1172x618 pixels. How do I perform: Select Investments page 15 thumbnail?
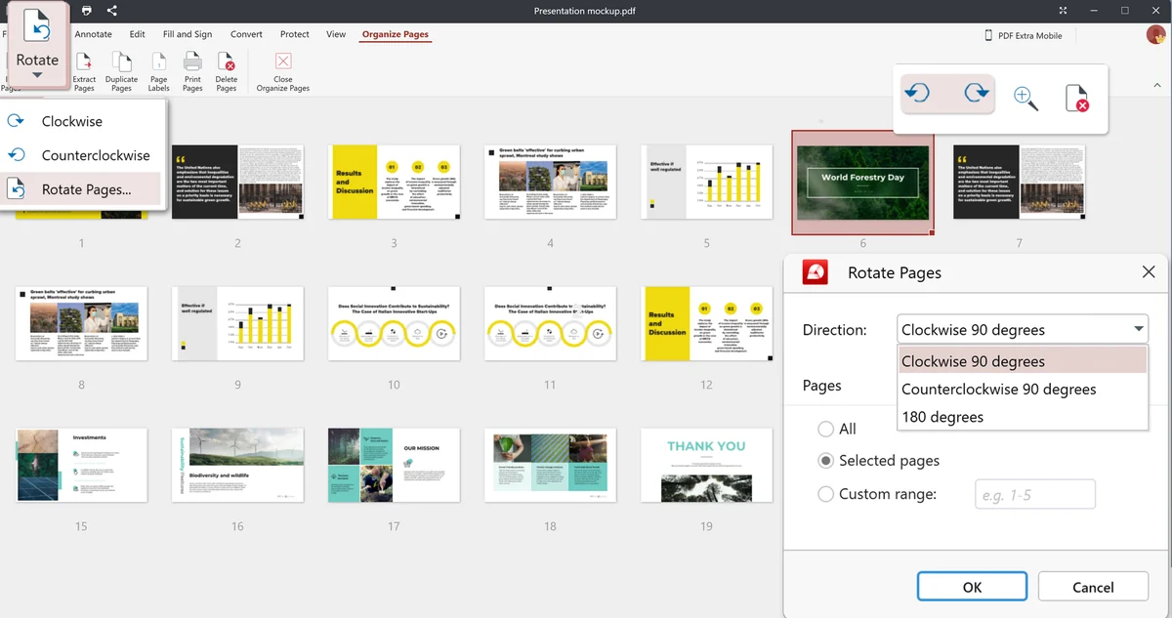click(x=81, y=465)
